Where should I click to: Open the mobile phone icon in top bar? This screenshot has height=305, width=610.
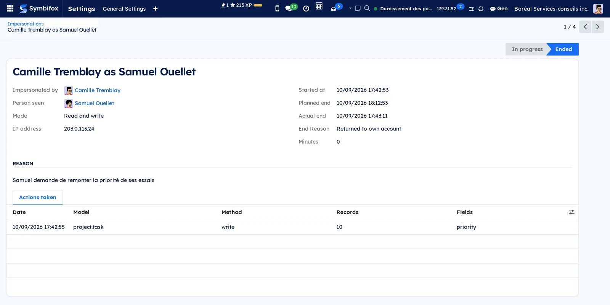[x=277, y=8]
